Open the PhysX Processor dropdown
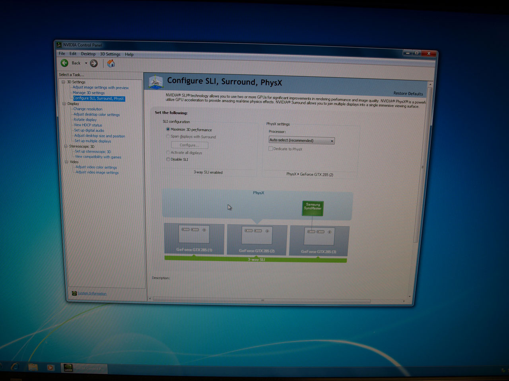The height and width of the screenshot is (381, 509). pyautogui.click(x=301, y=140)
